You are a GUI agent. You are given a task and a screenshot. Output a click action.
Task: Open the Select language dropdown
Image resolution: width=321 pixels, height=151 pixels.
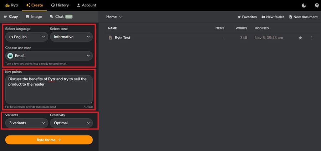click(x=27, y=37)
